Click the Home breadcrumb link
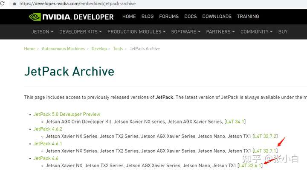The width and height of the screenshot is (307, 171). coord(30,49)
